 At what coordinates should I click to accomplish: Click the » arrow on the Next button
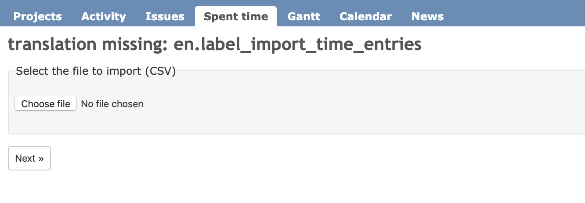pos(41,159)
